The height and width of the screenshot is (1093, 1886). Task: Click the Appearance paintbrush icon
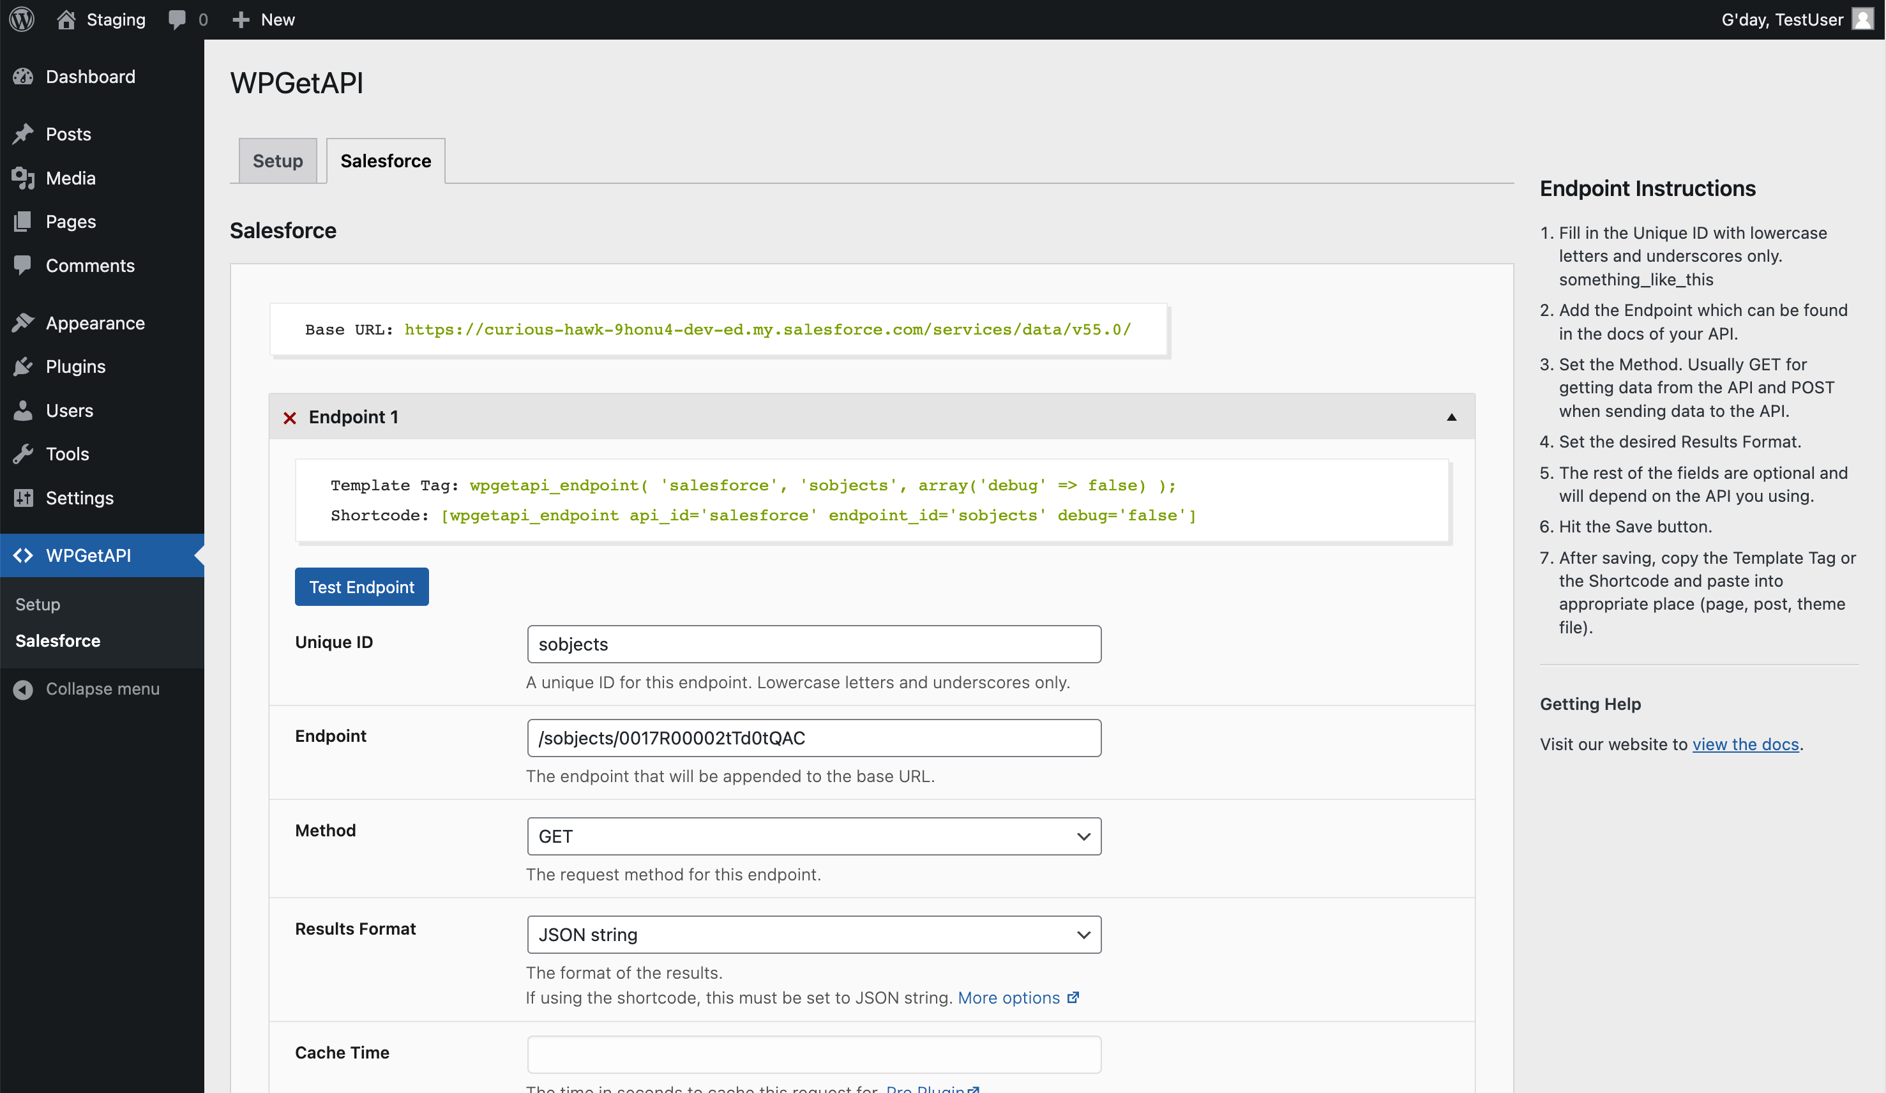click(x=23, y=322)
